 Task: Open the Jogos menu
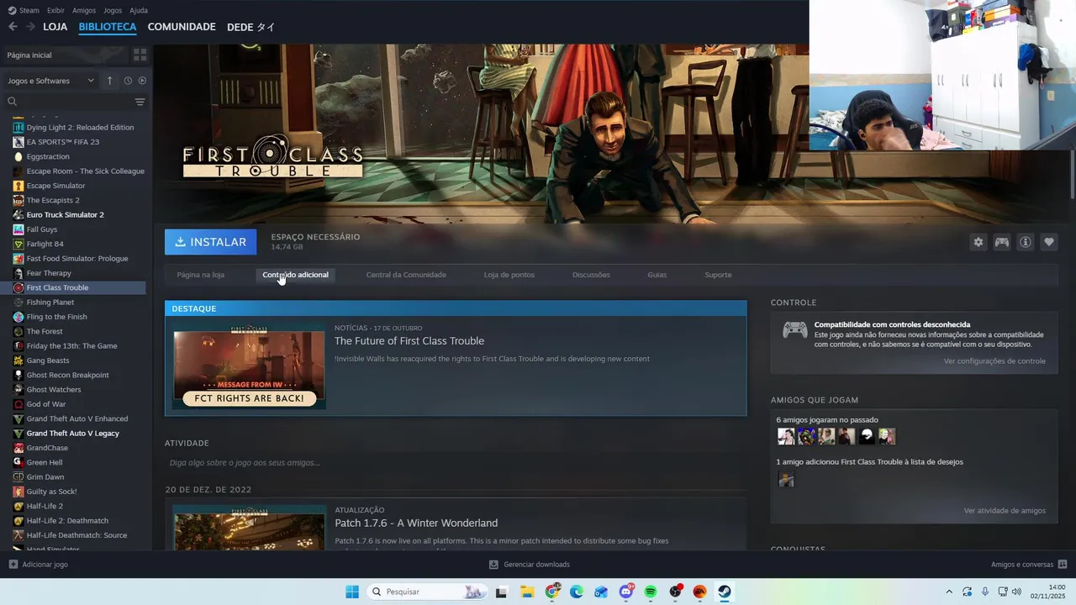(113, 10)
